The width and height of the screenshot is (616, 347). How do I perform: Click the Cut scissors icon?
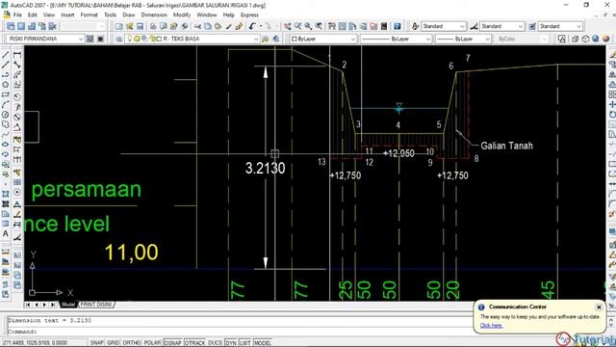pyautogui.click(x=197, y=26)
